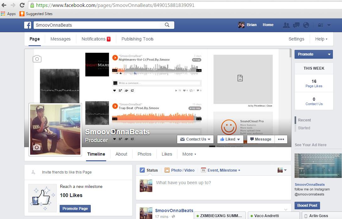Image resolution: width=342 pixels, height=219 pixels.
Task: Open the Photos tab
Action: [144, 154]
